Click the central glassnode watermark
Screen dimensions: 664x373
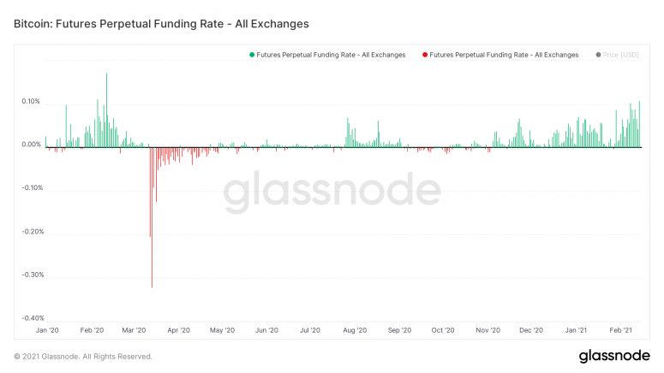tap(332, 193)
